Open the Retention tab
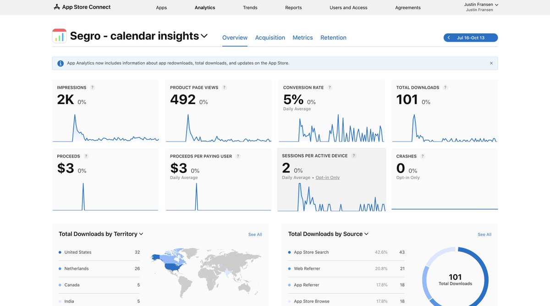 point(333,38)
